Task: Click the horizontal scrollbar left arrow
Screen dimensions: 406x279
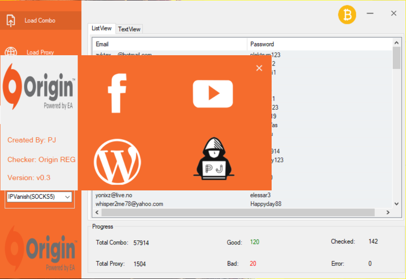Action: coord(97,213)
